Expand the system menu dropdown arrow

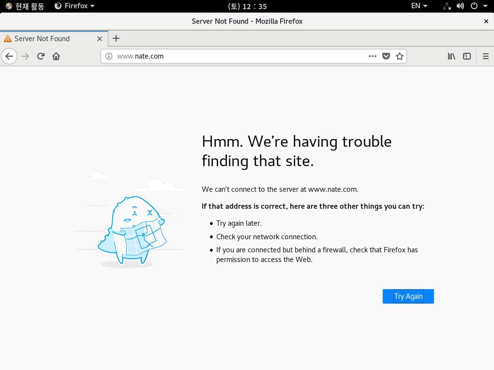(485, 6)
